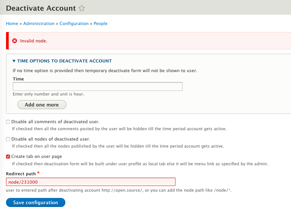Navigate to Administration via breadcrumb

coord(39,23)
